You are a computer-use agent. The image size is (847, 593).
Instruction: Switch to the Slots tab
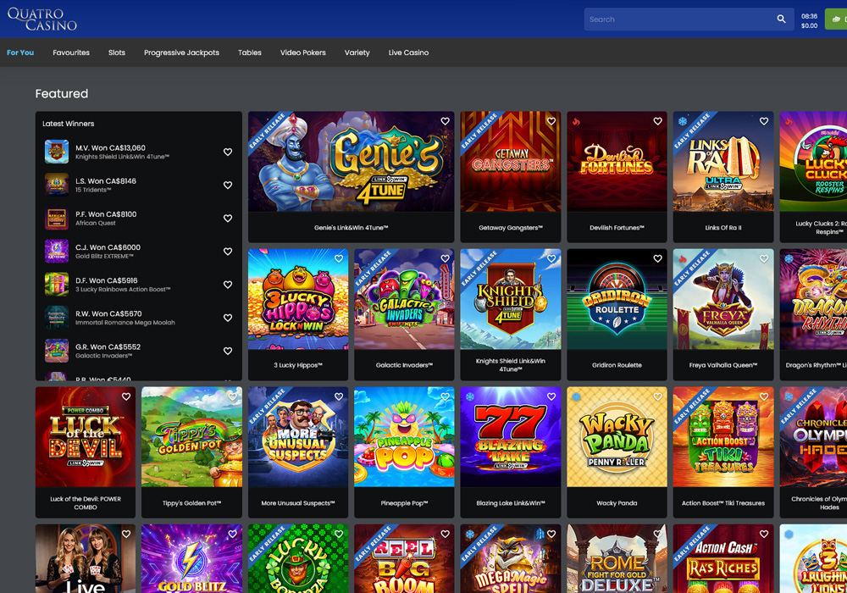pyautogui.click(x=117, y=53)
